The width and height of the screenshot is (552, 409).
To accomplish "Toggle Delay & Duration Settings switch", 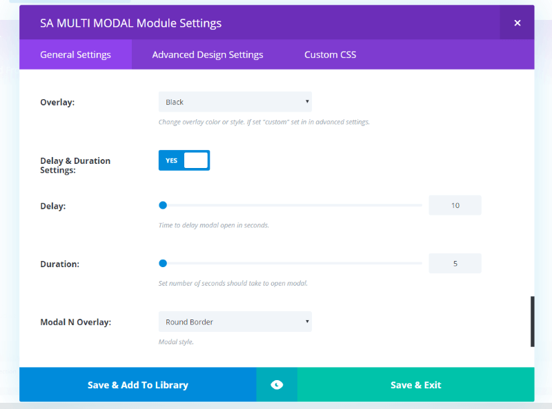I will [184, 160].
